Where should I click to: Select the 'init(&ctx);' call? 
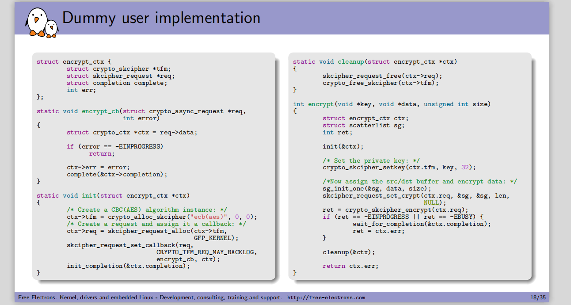pos(343,147)
